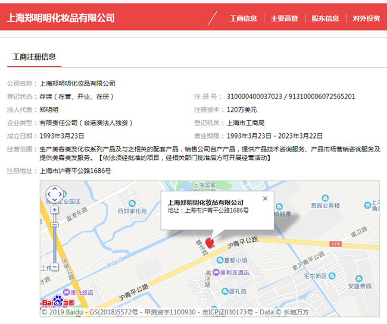Click popup address 地址：上海市沪青平公路1686号
387x324 pixels.
[208, 210]
